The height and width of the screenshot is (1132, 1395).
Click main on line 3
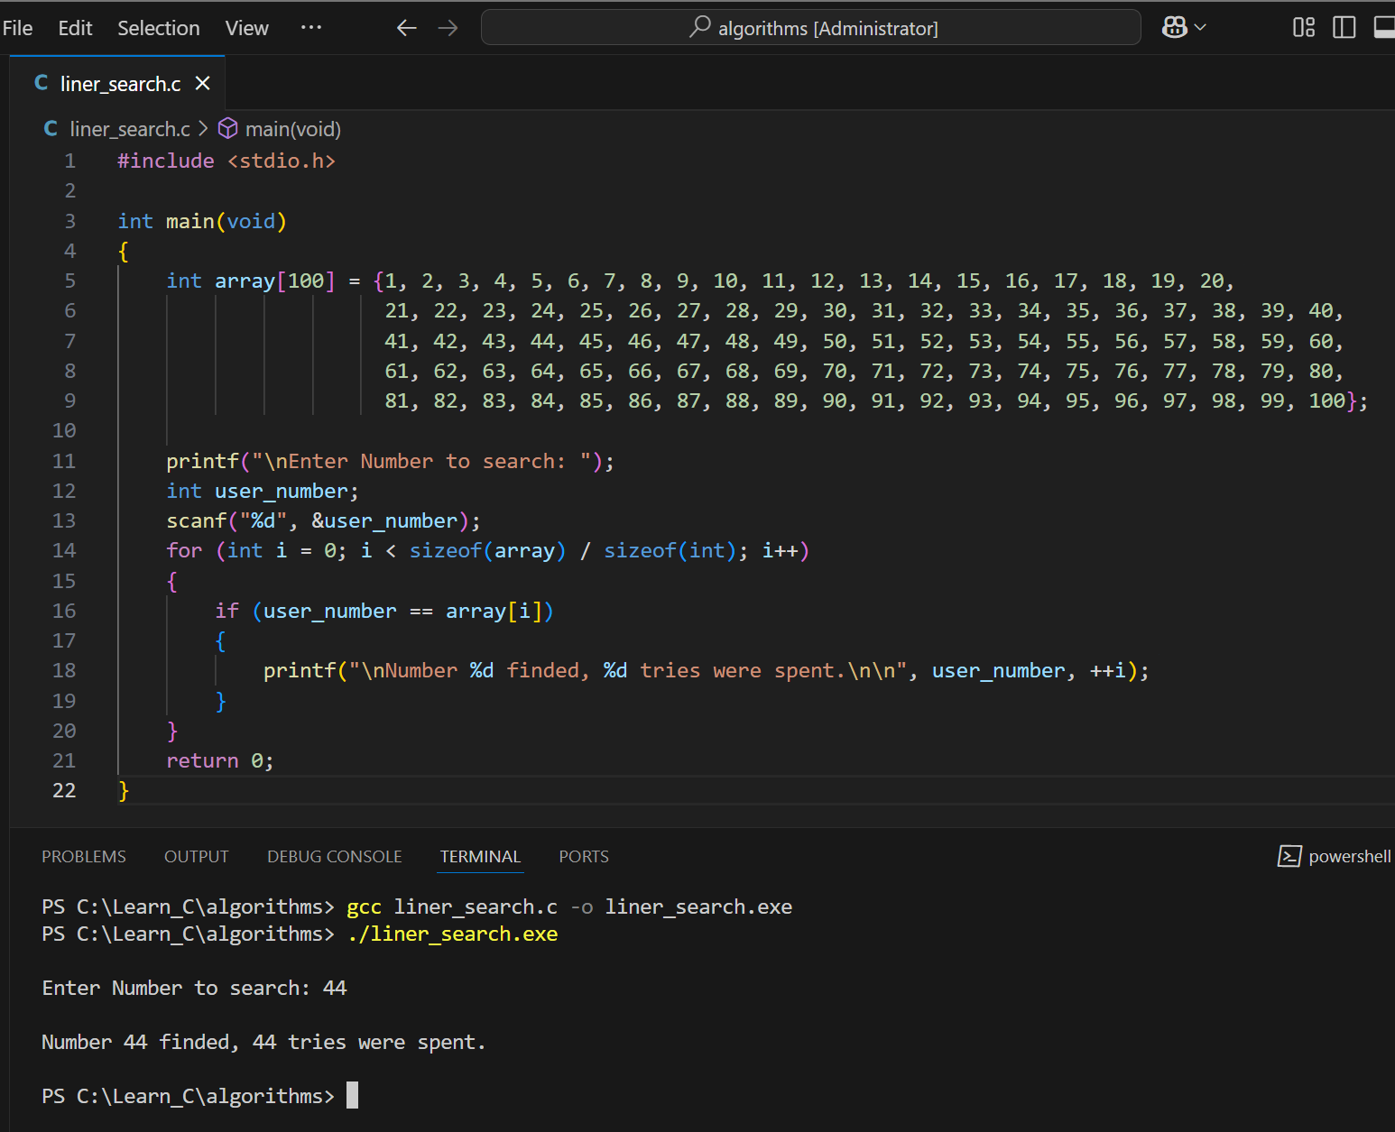[190, 222]
